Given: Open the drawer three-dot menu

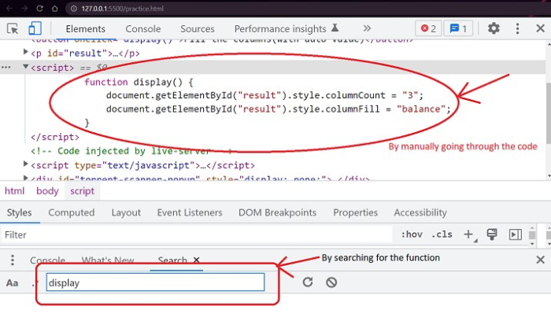Looking at the screenshot, I should click(13, 260).
